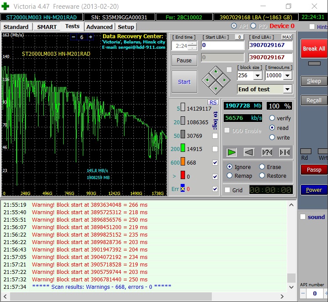The width and height of the screenshot is (328, 302).
Task: Click the Start LBA input field
Action: pyautogui.click(x=223, y=45)
